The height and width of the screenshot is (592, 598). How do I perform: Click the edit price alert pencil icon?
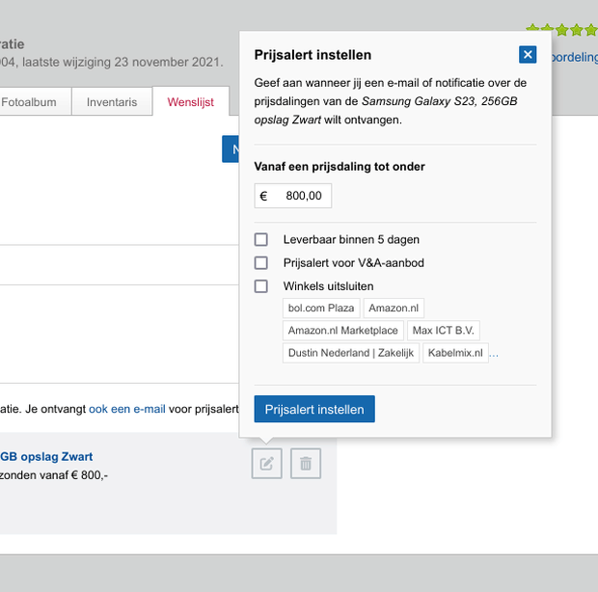point(266,463)
